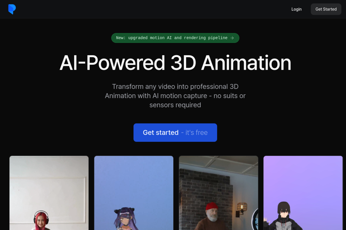Open the upgraded motion AI announcement banner

[175, 38]
